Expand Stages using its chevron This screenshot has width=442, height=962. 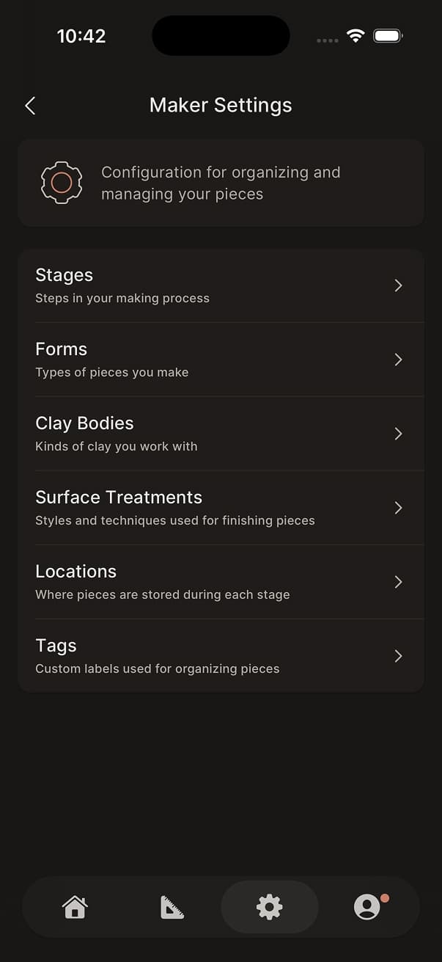point(398,285)
